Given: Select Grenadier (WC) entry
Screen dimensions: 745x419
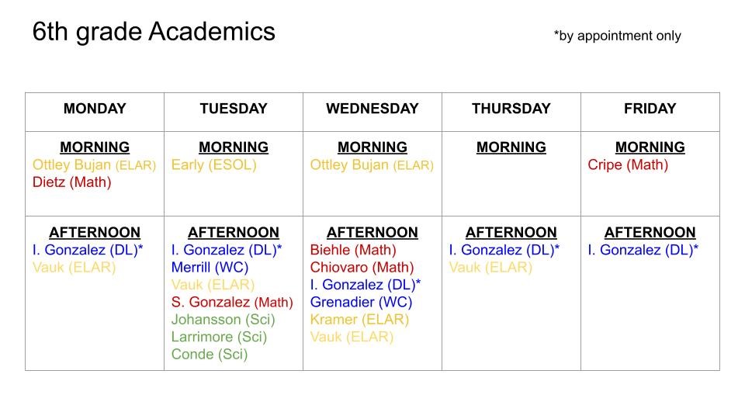Looking at the screenshot, I should (x=361, y=302).
